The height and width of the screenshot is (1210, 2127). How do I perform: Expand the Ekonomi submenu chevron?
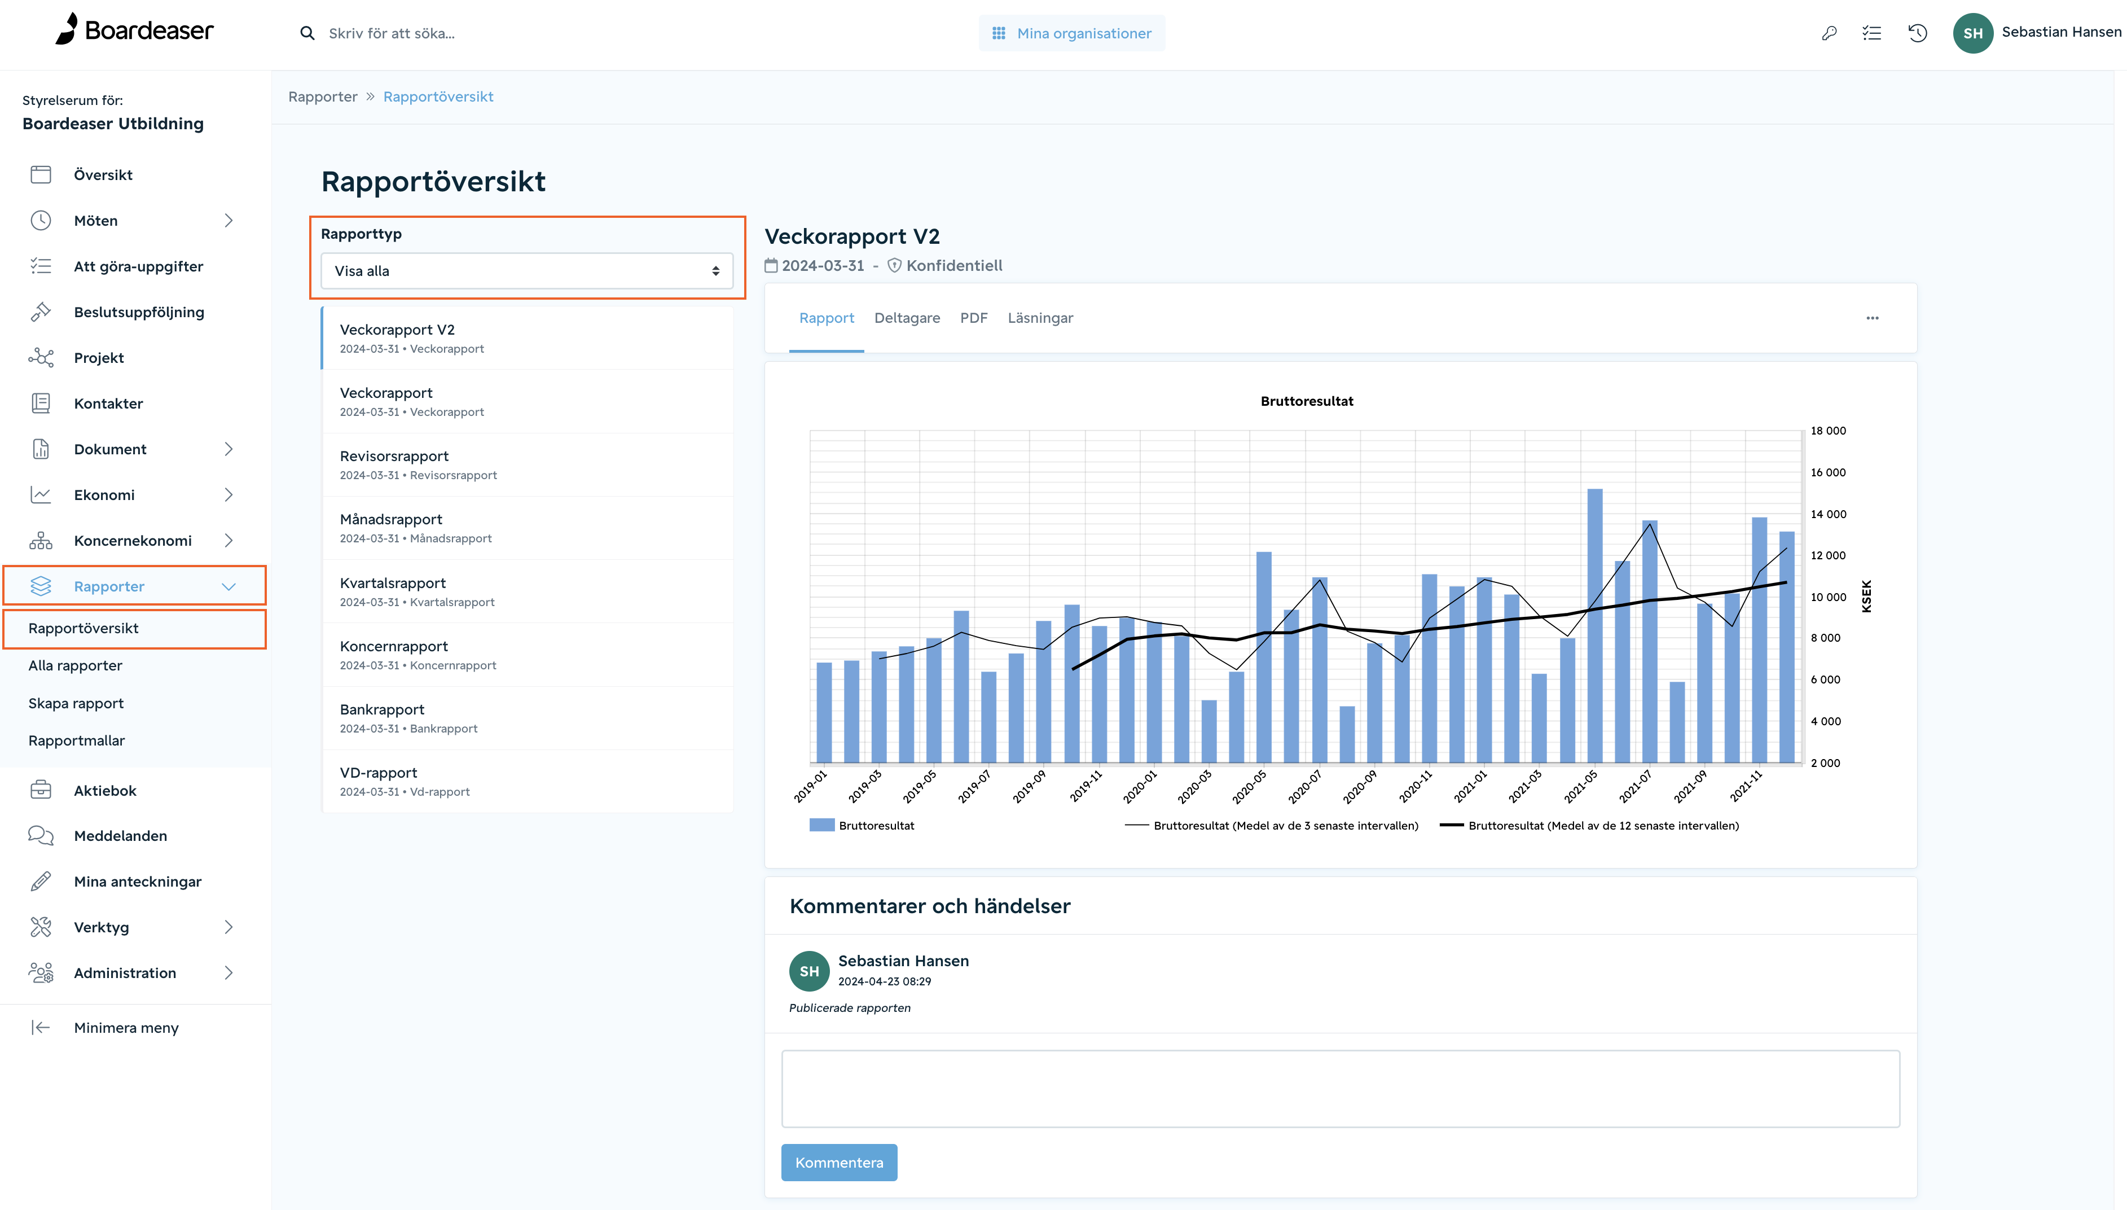coord(228,494)
